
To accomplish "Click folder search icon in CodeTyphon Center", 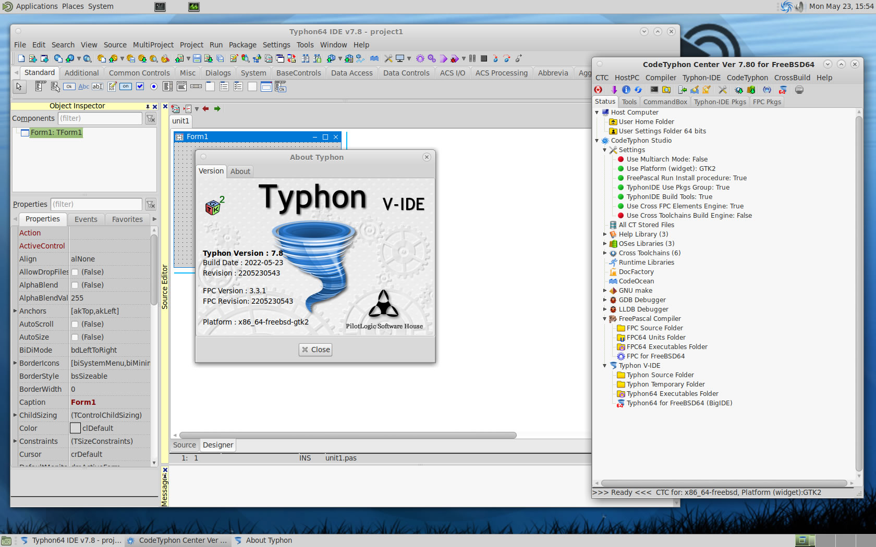I will (x=666, y=90).
